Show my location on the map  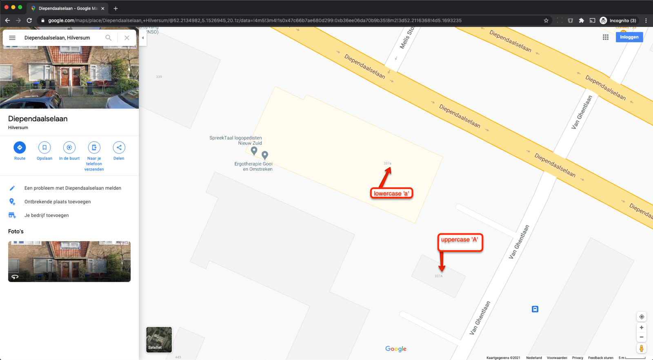pos(642,317)
